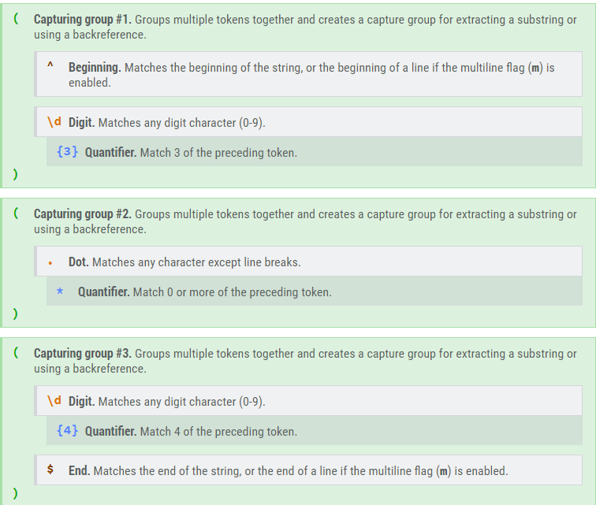Click the caret ^ Beginning token symbol

(x=50, y=66)
